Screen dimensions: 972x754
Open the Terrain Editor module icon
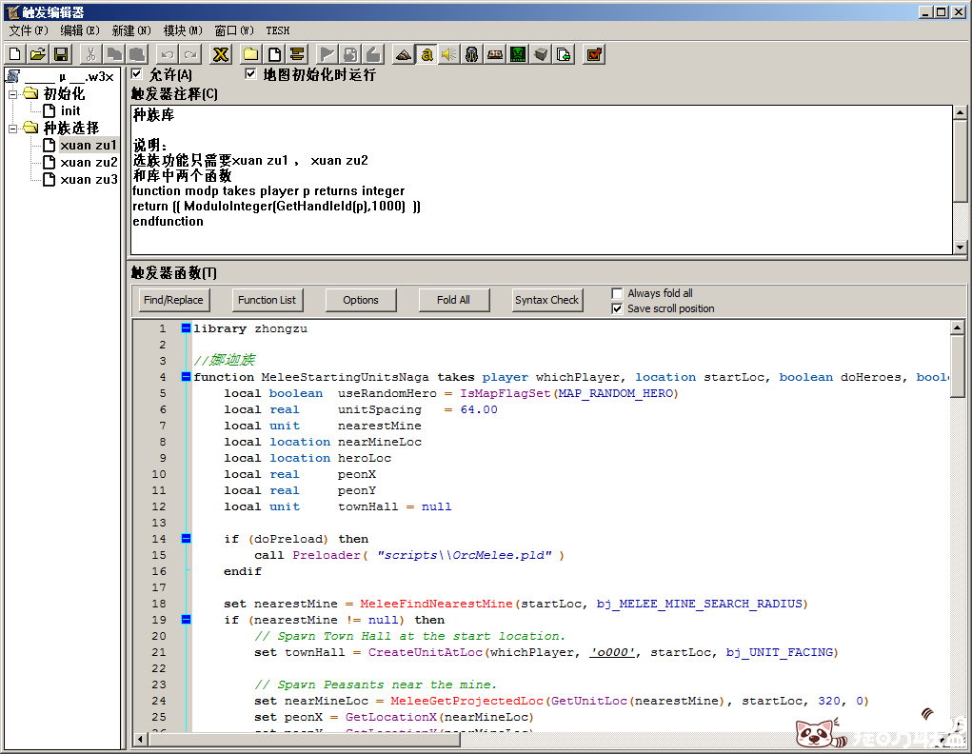coord(403,54)
